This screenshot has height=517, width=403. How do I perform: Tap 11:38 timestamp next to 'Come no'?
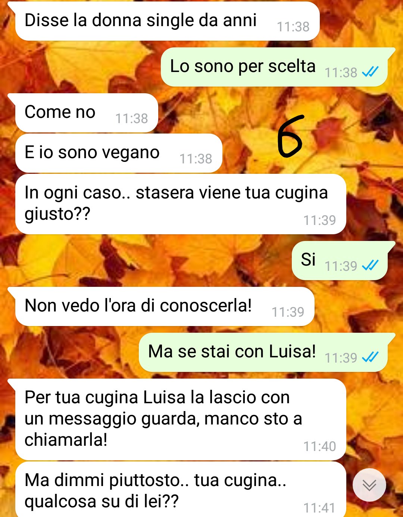(131, 118)
